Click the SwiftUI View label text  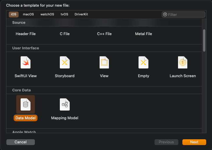(26, 76)
